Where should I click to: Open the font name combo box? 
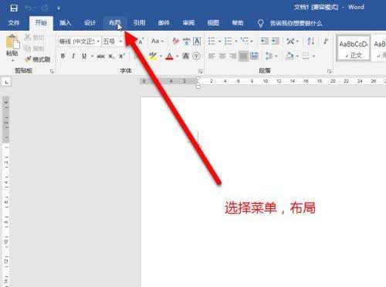[80, 41]
